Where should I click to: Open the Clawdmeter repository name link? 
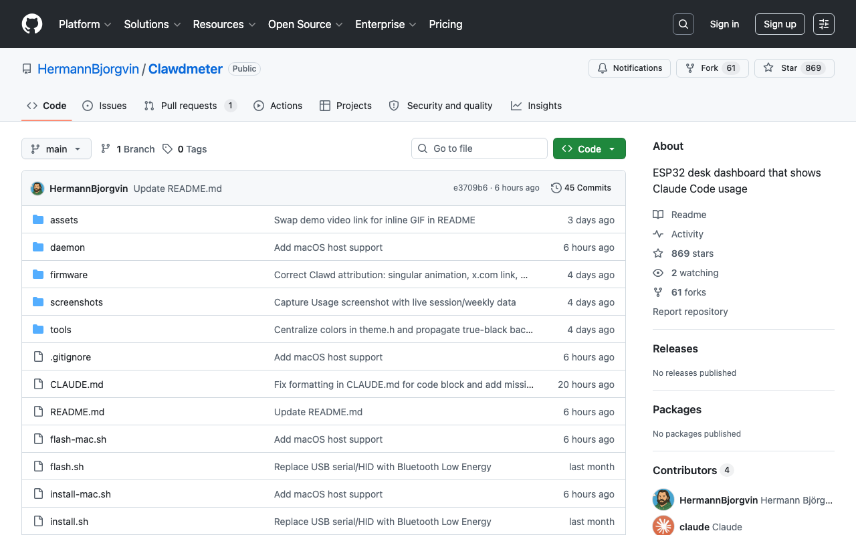185,69
